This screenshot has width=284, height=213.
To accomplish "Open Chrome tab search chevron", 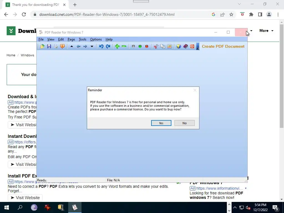I will click(x=239, y=4).
